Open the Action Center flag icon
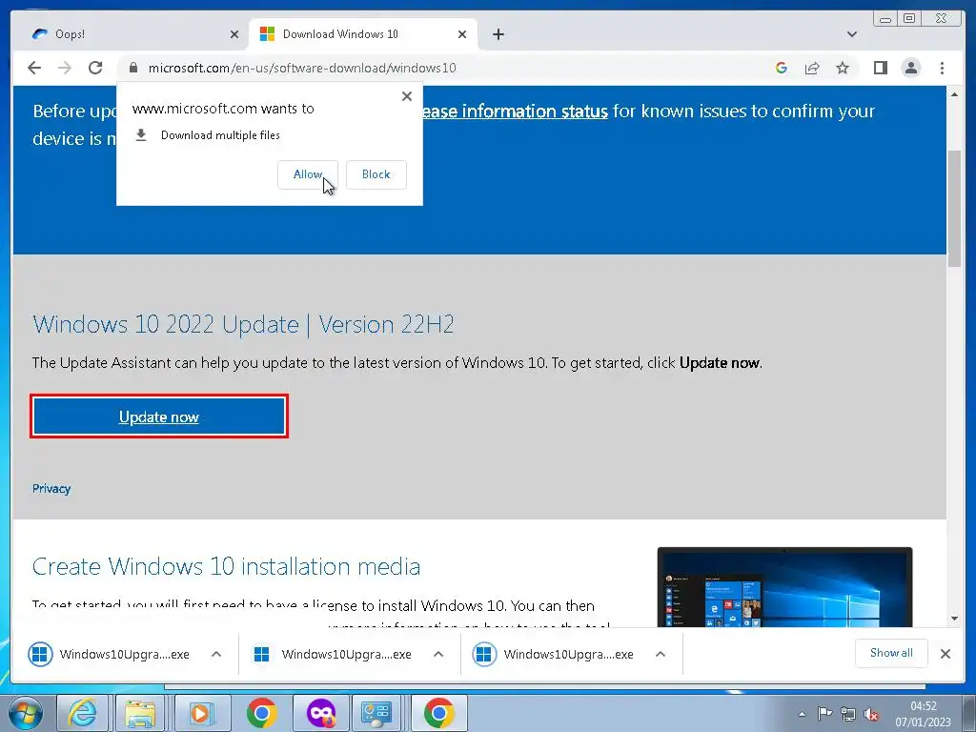This screenshot has width=976, height=732. [824, 714]
